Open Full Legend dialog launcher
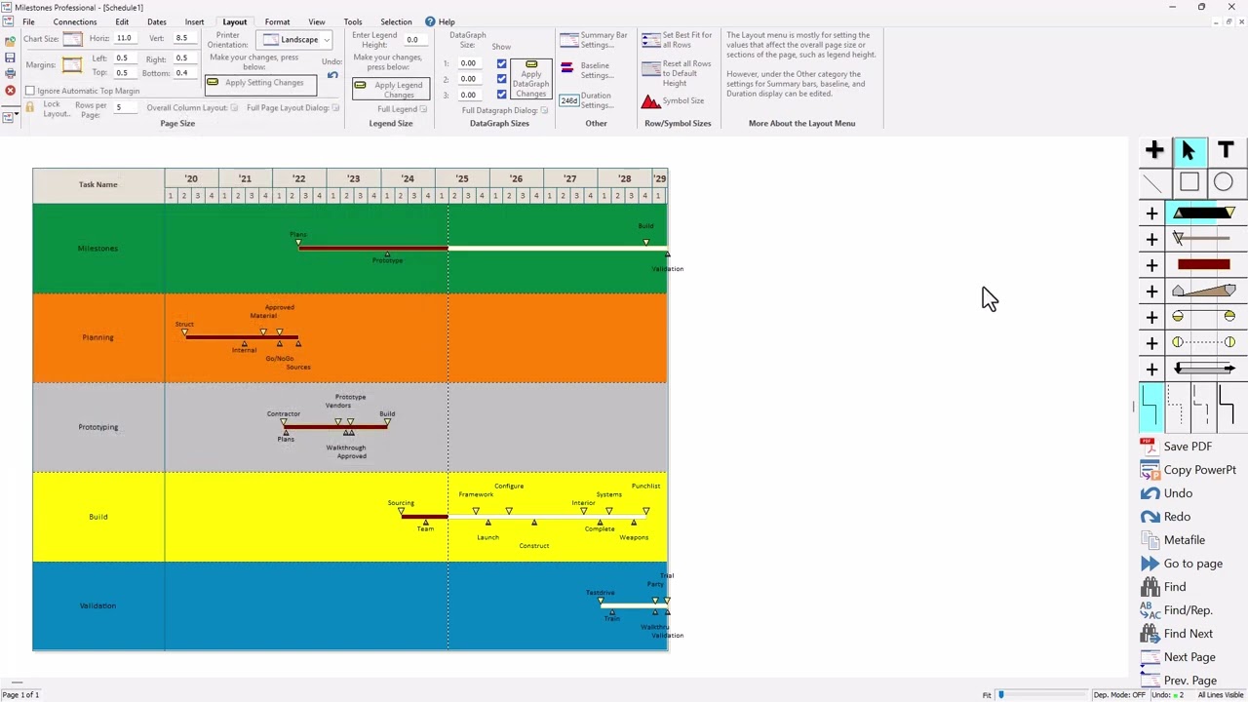This screenshot has height=702, width=1248. (423, 109)
